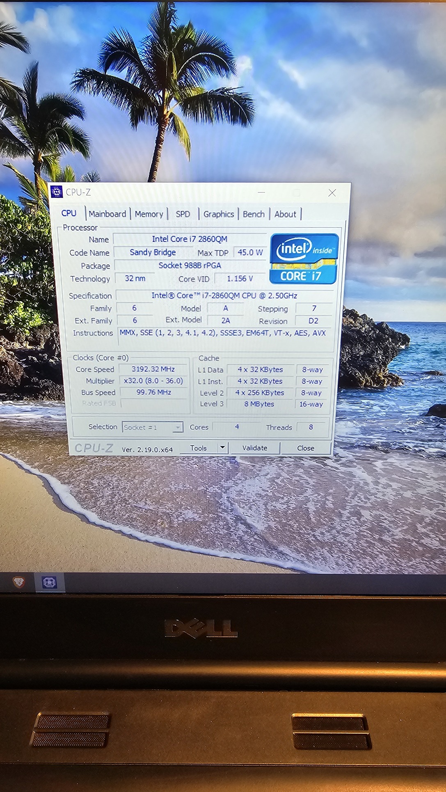
Task: Click the L1 Data 8-way associativity value
Action: coord(313,369)
